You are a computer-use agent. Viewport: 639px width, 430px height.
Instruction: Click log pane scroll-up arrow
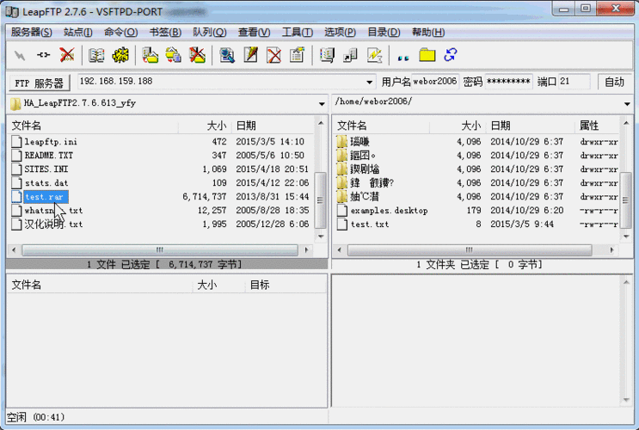pyautogui.click(x=626, y=282)
